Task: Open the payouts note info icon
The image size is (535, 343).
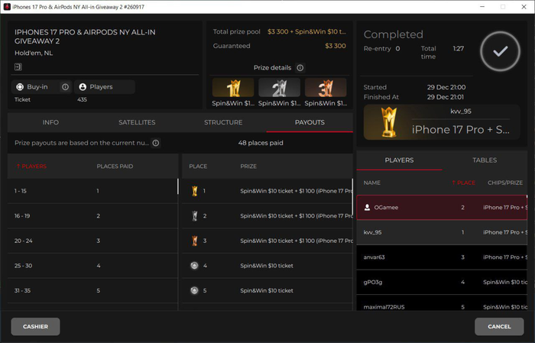Action: click(x=156, y=143)
